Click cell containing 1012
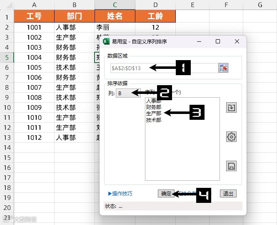This screenshot has width=277, height=225. [x=34, y=138]
